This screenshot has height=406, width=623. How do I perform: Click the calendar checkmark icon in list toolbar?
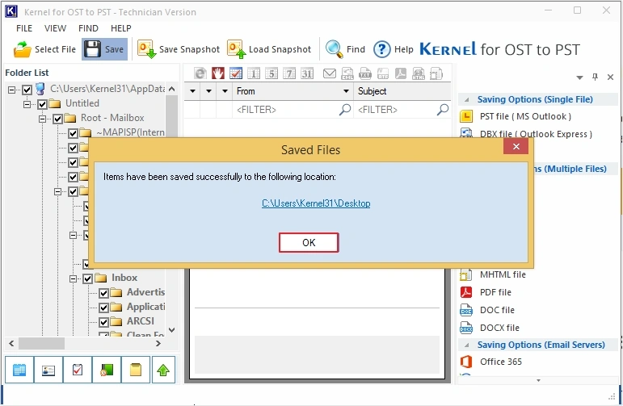[236, 73]
